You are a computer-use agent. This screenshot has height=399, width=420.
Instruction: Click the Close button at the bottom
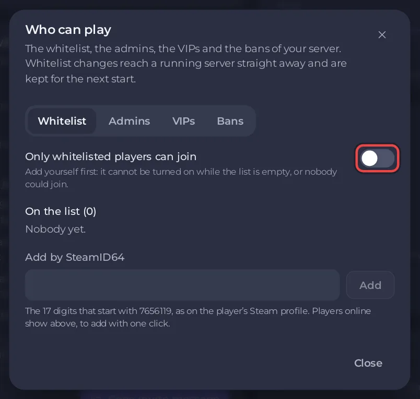coord(368,363)
